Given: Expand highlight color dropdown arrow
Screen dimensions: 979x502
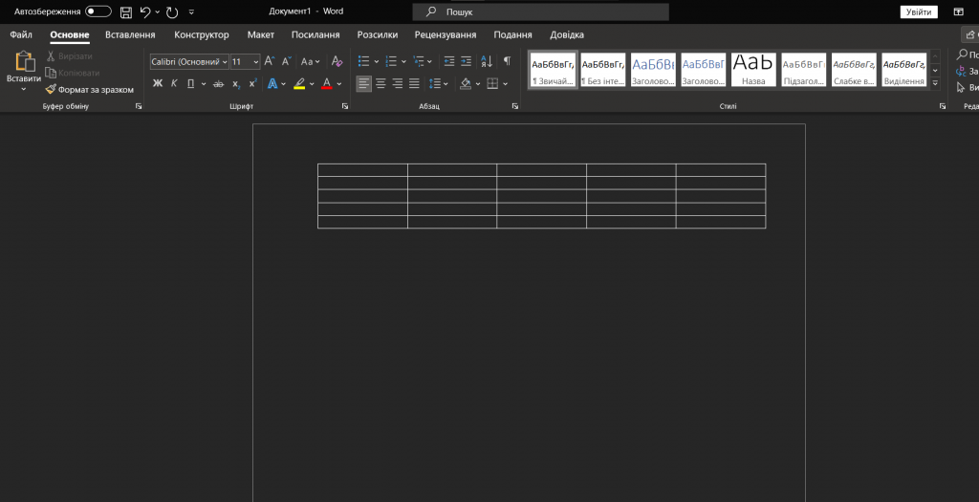Looking at the screenshot, I should [x=312, y=84].
